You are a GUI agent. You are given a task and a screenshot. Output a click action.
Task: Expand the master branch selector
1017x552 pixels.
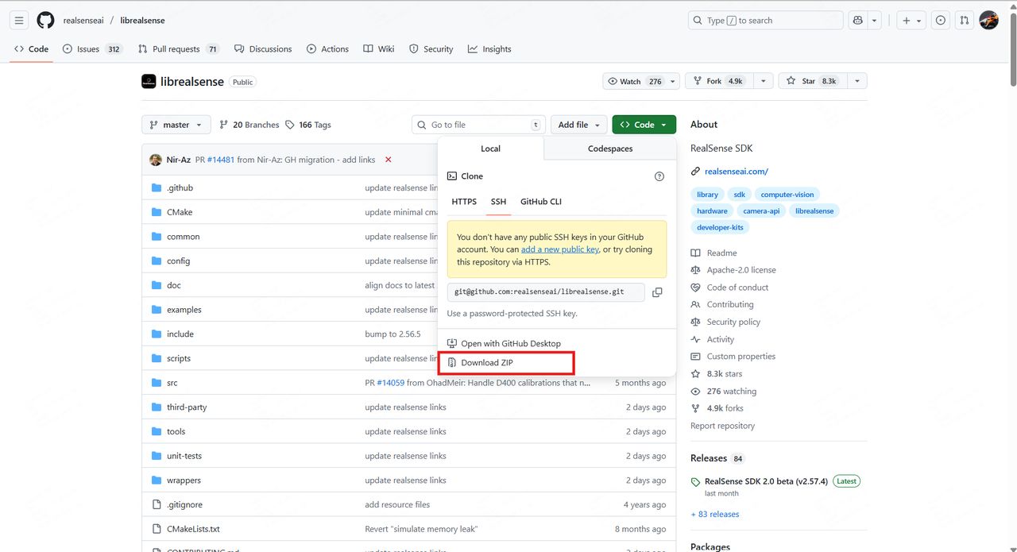coord(176,125)
